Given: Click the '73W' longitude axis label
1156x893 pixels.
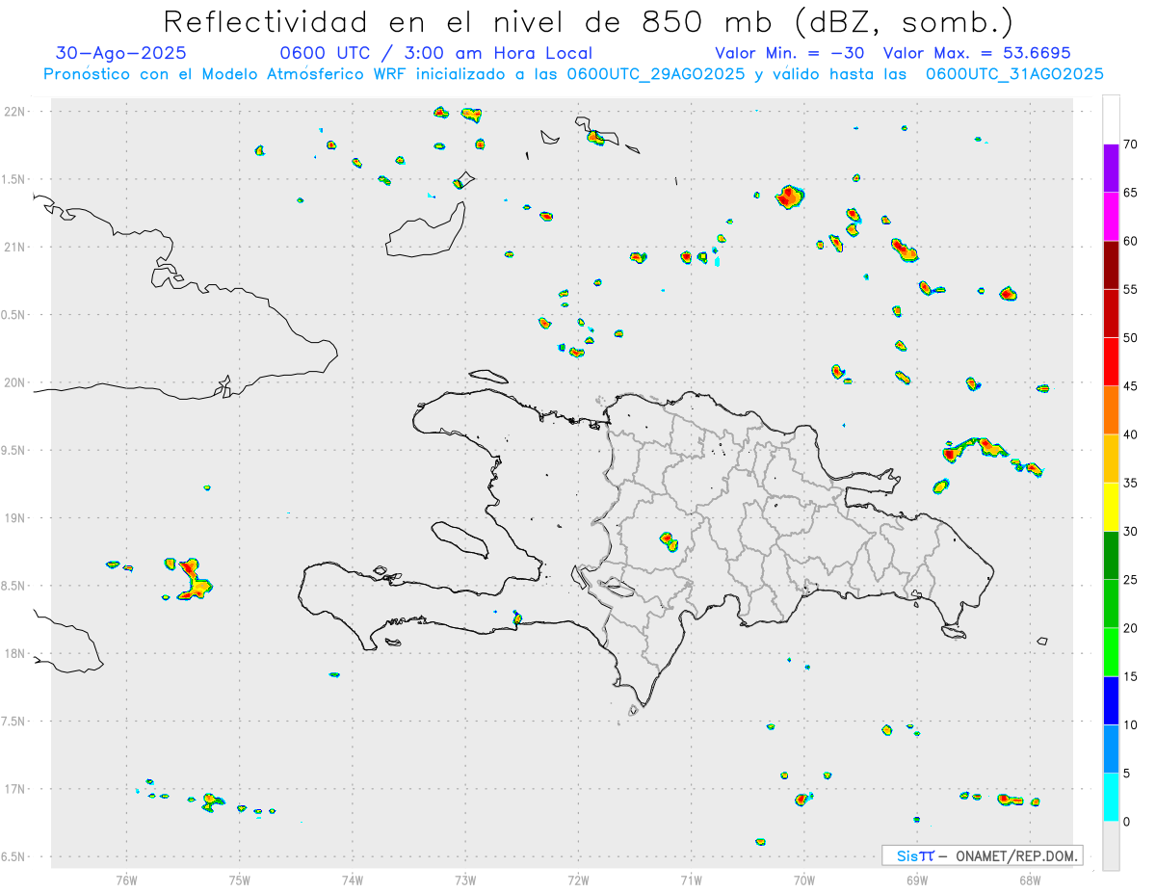Looking at the screenshot, I should tap(465, 880).
